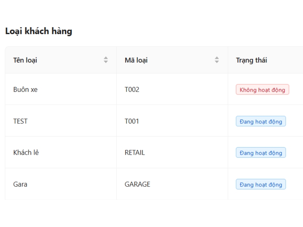Click the T001 code cell
Viewport: 303px width, 227px height.
coord(132,121)
